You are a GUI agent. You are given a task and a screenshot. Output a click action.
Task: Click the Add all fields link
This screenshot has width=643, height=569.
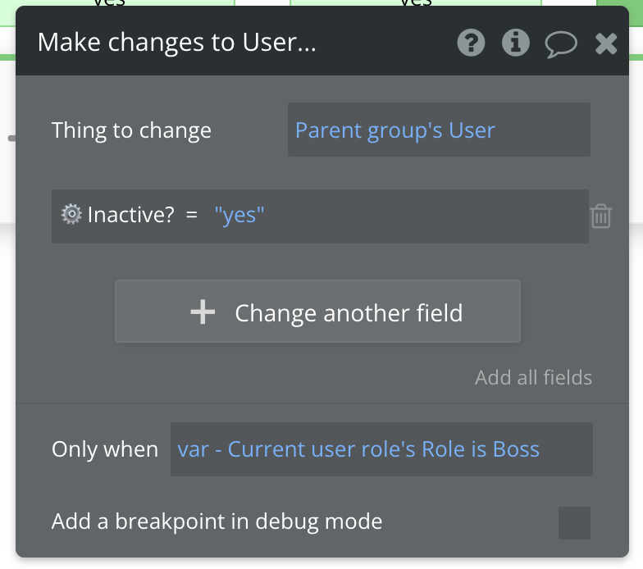pyautogui.click(x=533, y=378)
